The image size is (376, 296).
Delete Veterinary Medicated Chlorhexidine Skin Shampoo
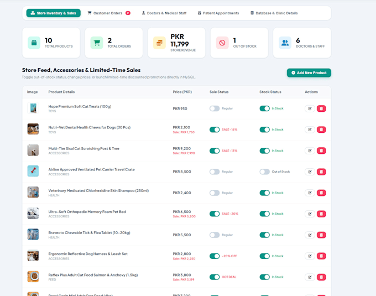(x=321, y=193)
